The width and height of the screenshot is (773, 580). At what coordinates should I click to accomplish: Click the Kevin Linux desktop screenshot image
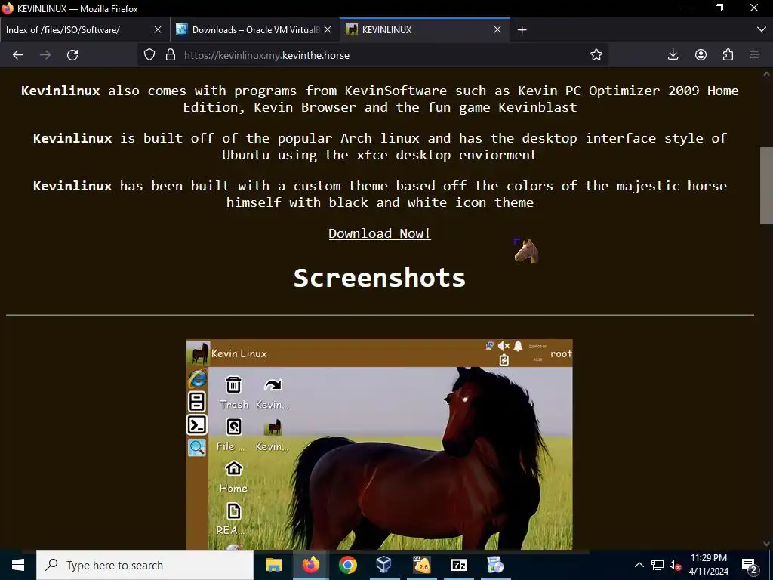point(380,444)
